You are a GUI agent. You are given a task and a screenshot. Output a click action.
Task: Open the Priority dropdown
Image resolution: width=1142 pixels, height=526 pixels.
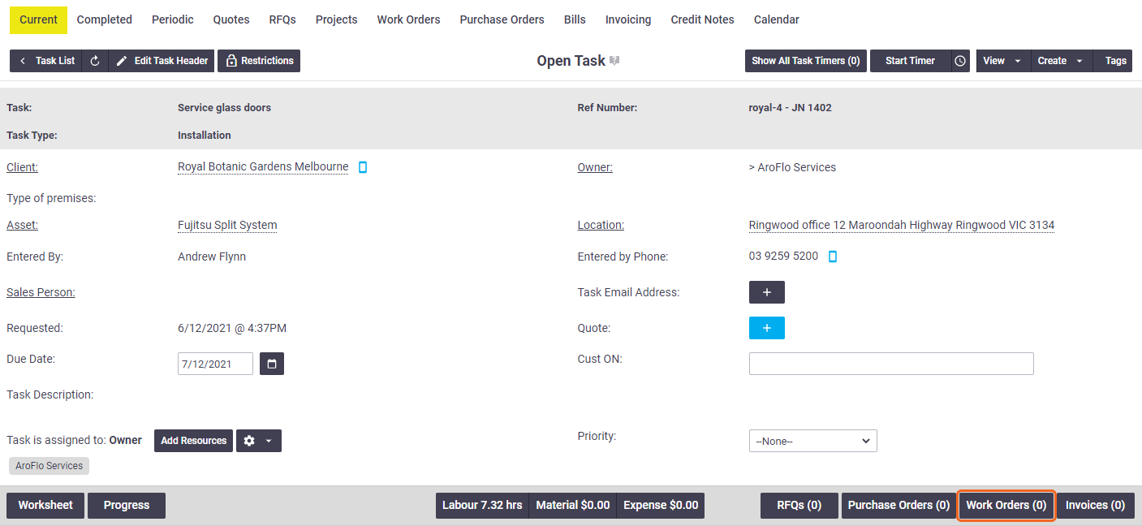(x=812, y=441)
